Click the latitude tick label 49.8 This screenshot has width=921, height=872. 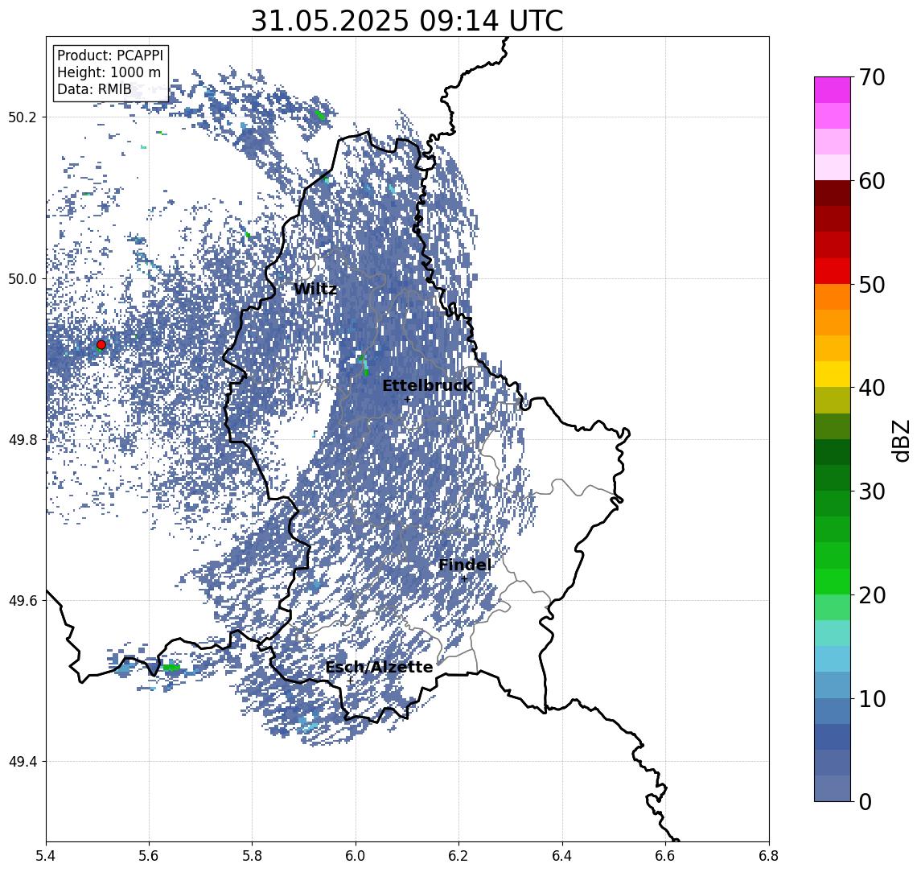tap(23, 440)
